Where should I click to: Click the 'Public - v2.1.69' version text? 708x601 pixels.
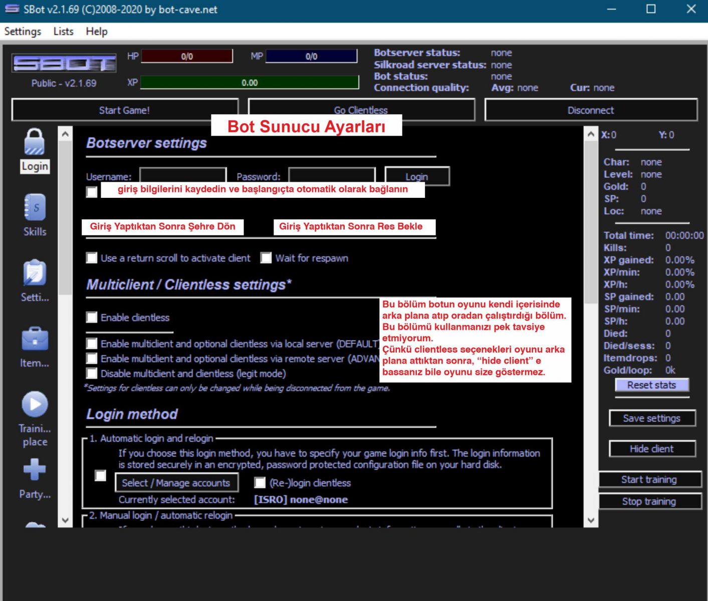(64, 83)
